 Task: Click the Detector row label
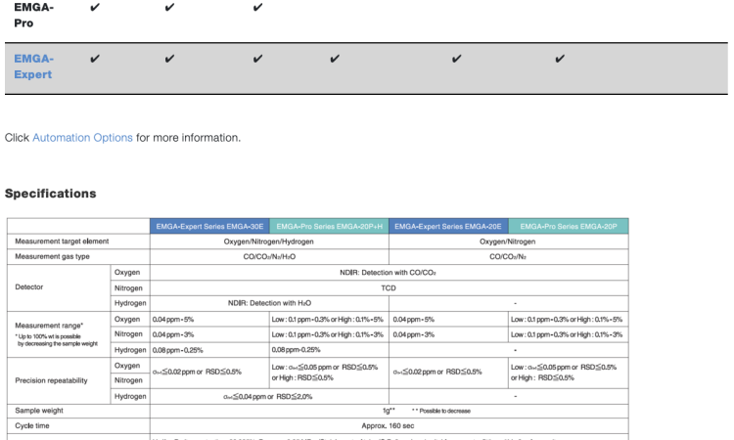coord(29,287)
